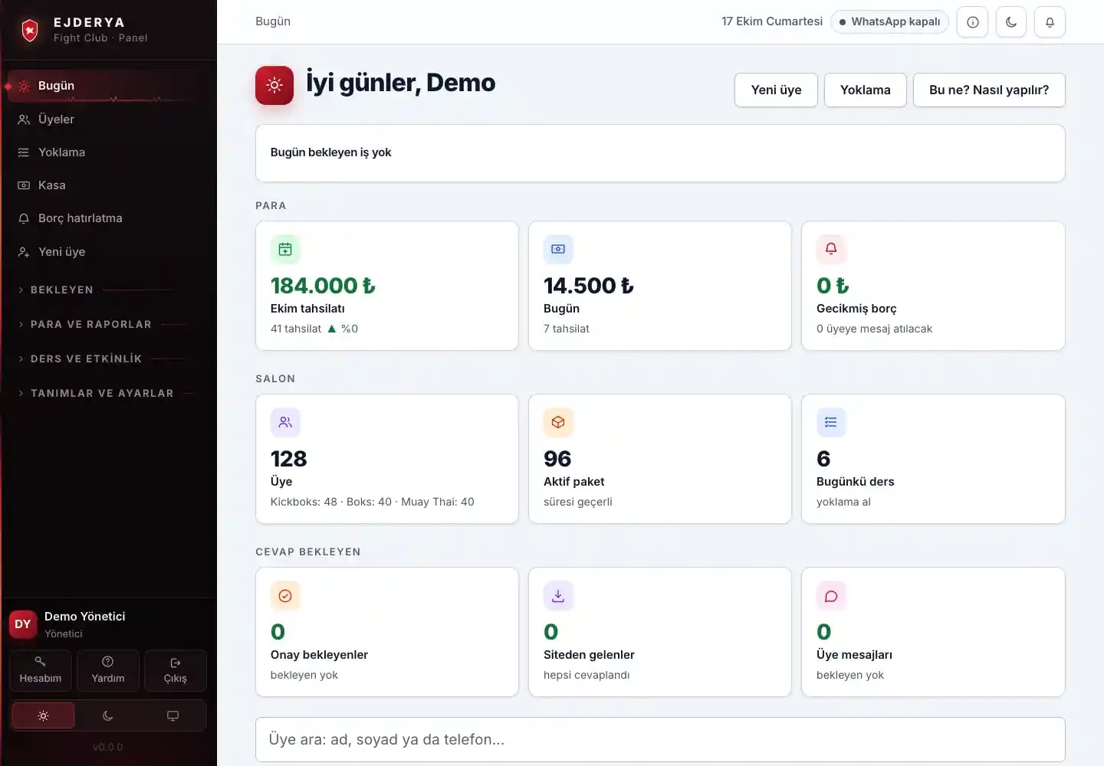Click the chat bubble icon on Üye mesajları card
This screenshot has width=1104, height=766.
(831, 595)
